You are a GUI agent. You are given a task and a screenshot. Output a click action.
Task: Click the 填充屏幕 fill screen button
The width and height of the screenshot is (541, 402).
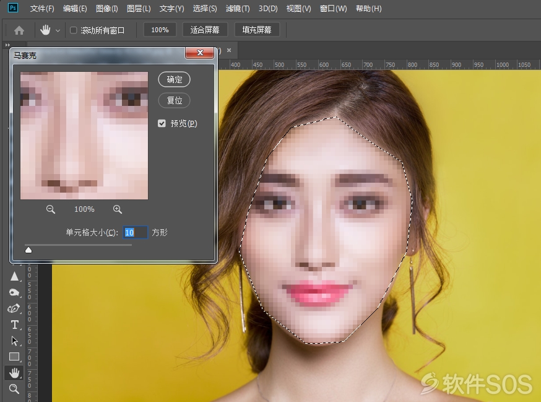(x=257, y=30)
